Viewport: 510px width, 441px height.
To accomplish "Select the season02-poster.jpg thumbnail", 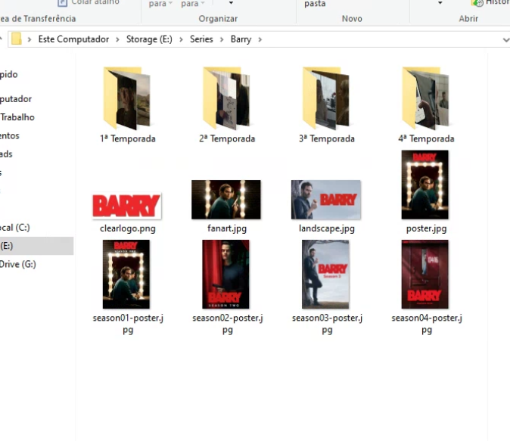I will 225,274.
